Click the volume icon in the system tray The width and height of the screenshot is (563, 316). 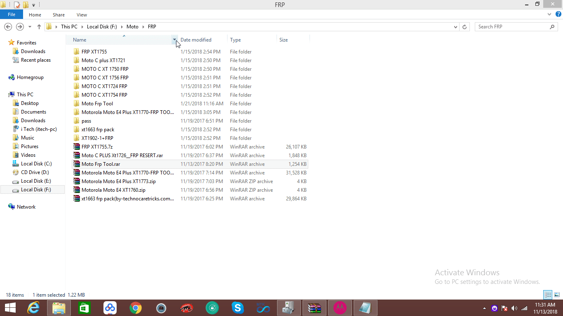pos(514,308)
